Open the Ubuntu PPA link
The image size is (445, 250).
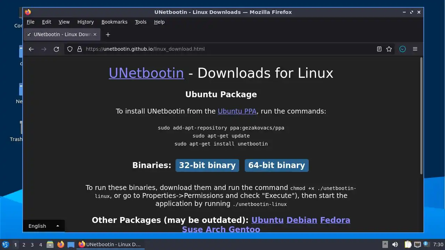(237, 111)
